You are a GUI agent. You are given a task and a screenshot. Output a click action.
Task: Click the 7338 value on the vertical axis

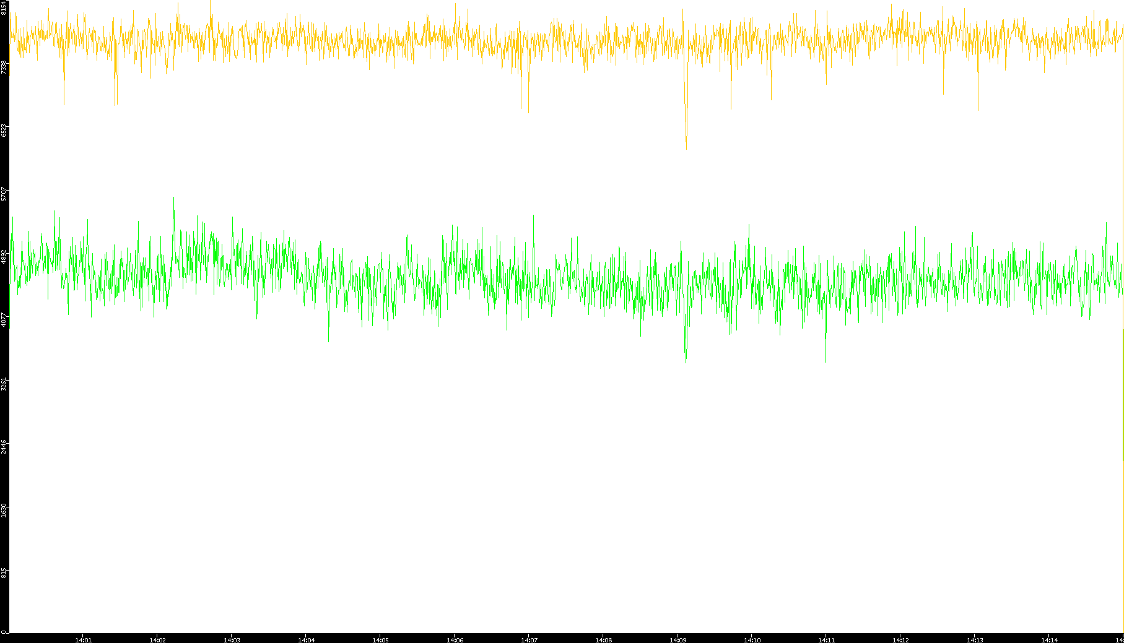pos(4,67)
